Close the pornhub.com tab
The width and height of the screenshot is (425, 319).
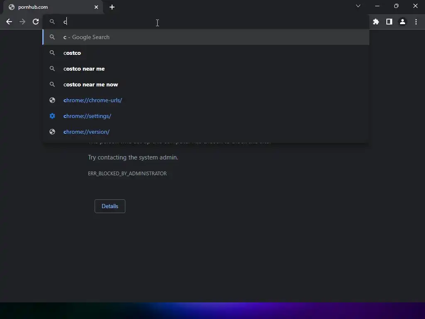(96, 7)
